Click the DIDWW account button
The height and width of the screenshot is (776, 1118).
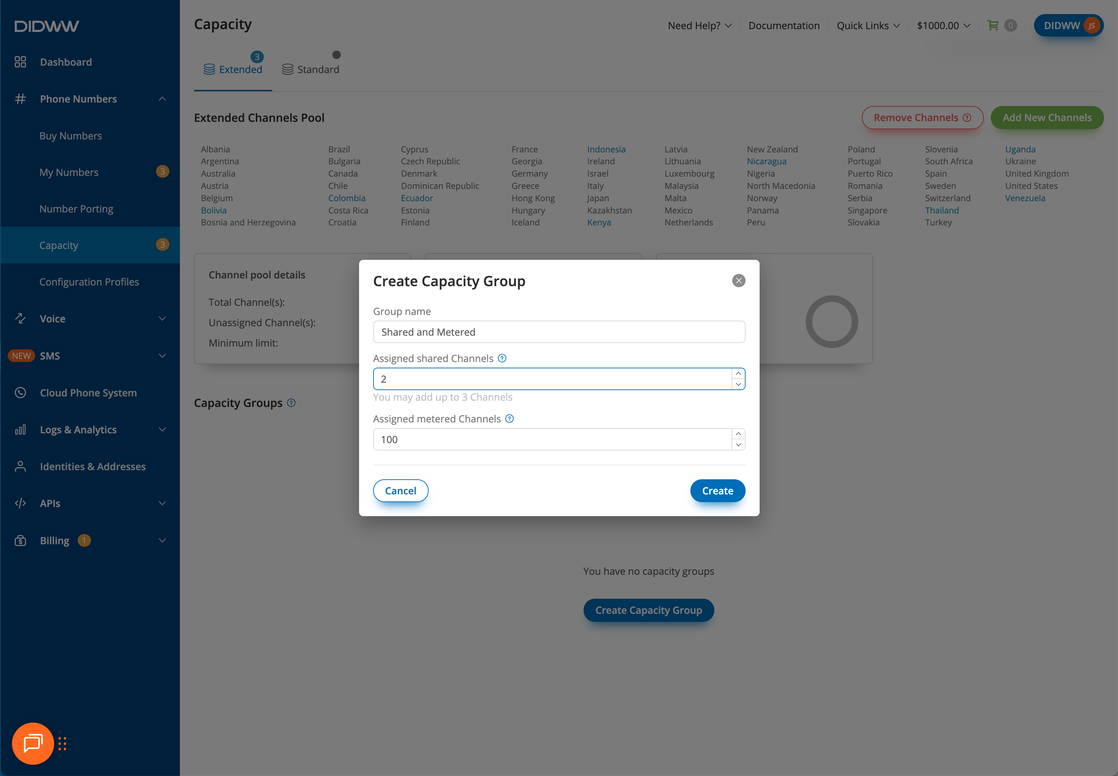(x=1068, y=25)
